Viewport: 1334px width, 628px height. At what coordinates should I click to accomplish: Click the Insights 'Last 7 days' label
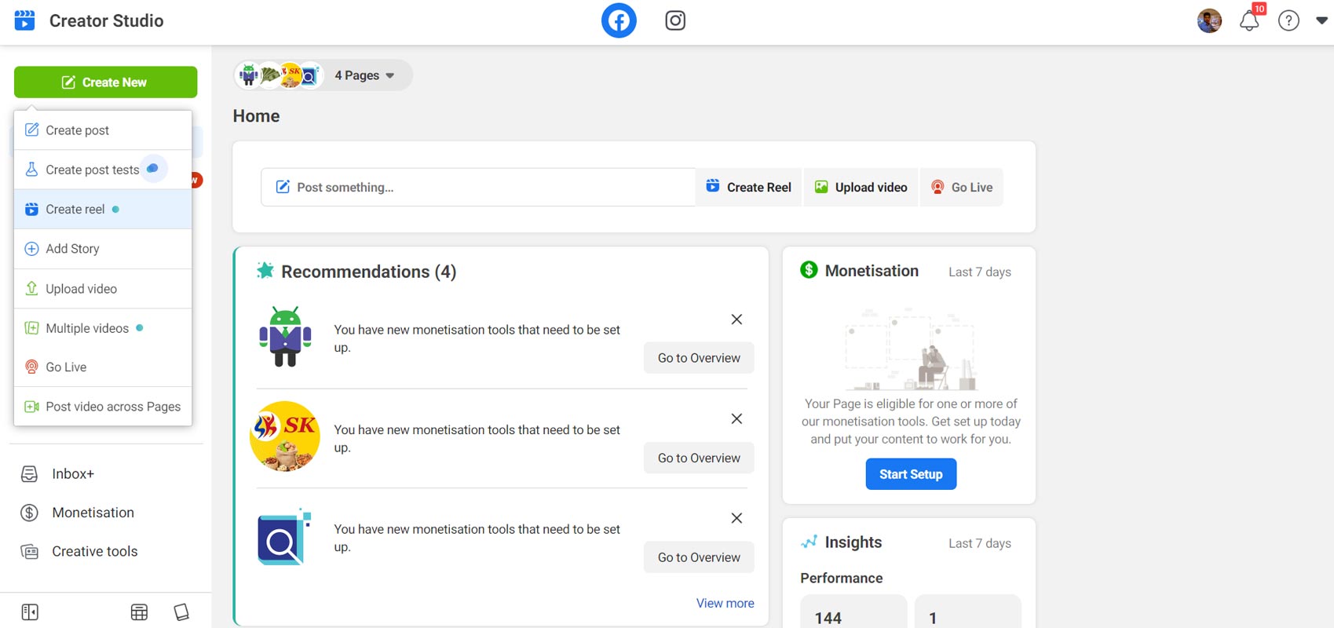pos(979,543)
